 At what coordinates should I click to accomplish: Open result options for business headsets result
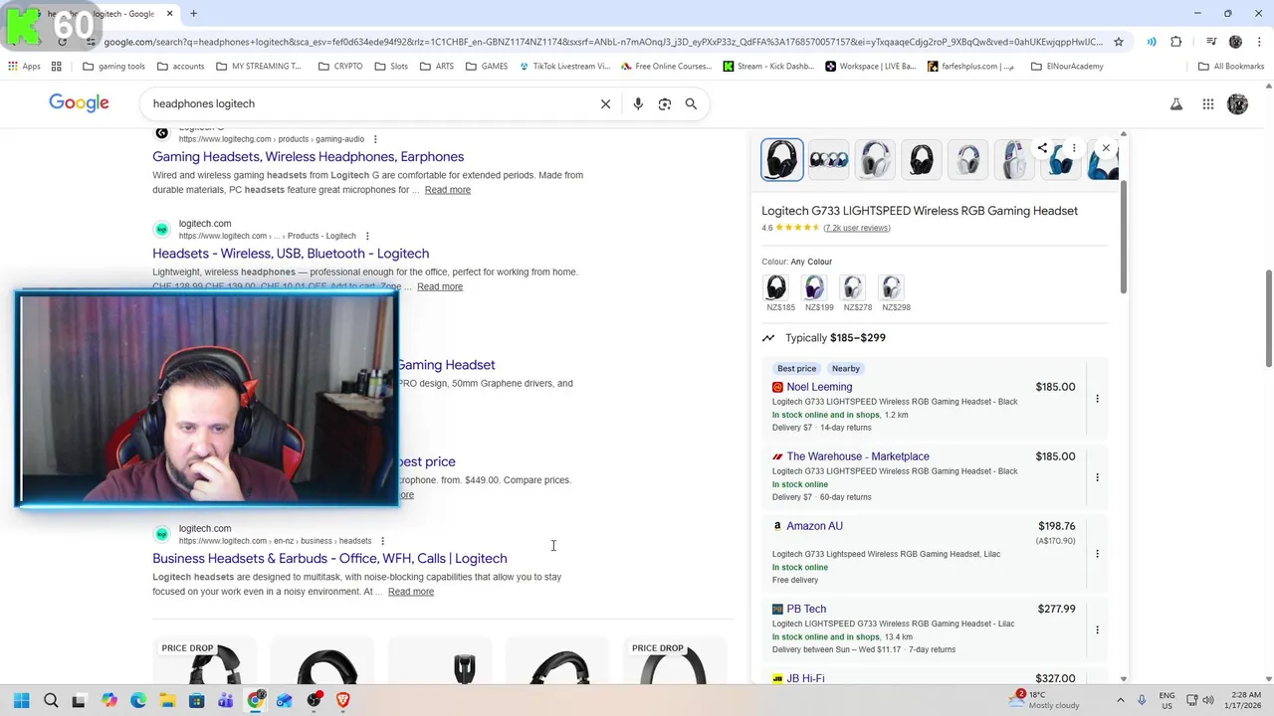[x=382, y=541]
